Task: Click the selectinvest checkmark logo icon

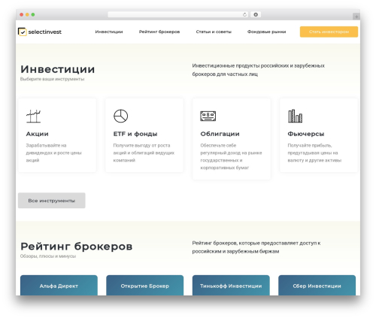Action: click(x=23, y=32)
